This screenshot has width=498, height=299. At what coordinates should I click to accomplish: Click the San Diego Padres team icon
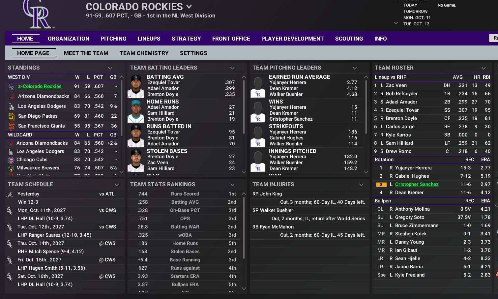point(12,116)
